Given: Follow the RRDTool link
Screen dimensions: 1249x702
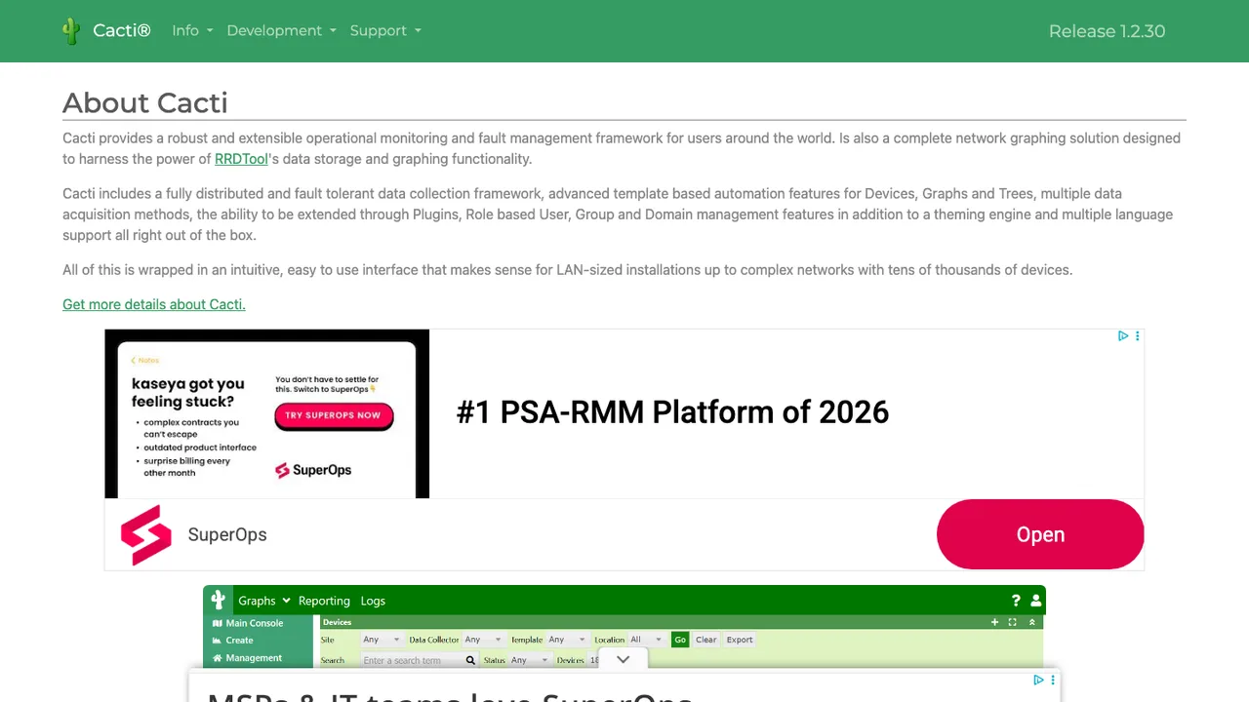Looking at the screenshot, I should click(241, 159).
